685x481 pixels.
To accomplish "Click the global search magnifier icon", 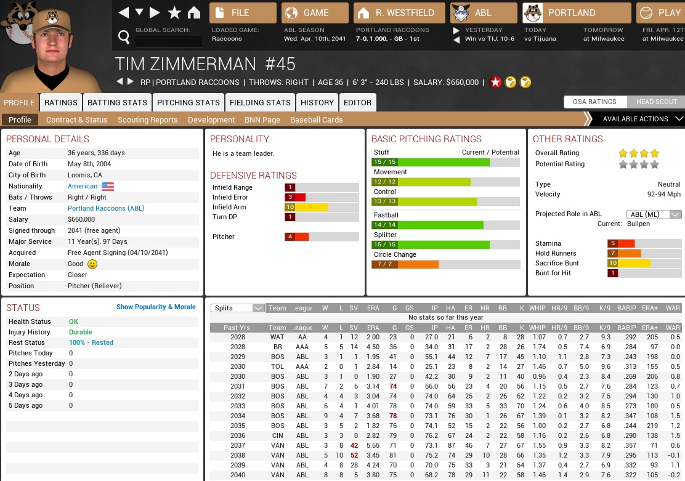I will pos(124,37).
